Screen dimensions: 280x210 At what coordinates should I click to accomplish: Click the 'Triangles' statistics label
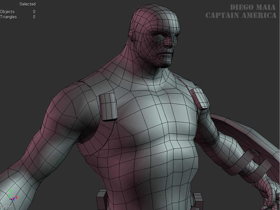[8, 17]
